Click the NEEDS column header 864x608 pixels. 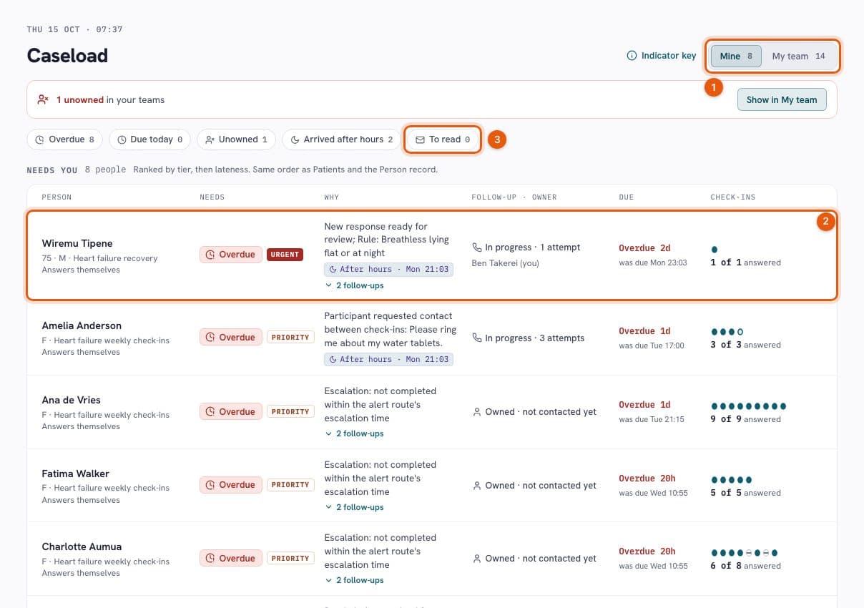[x=212, y=197]
